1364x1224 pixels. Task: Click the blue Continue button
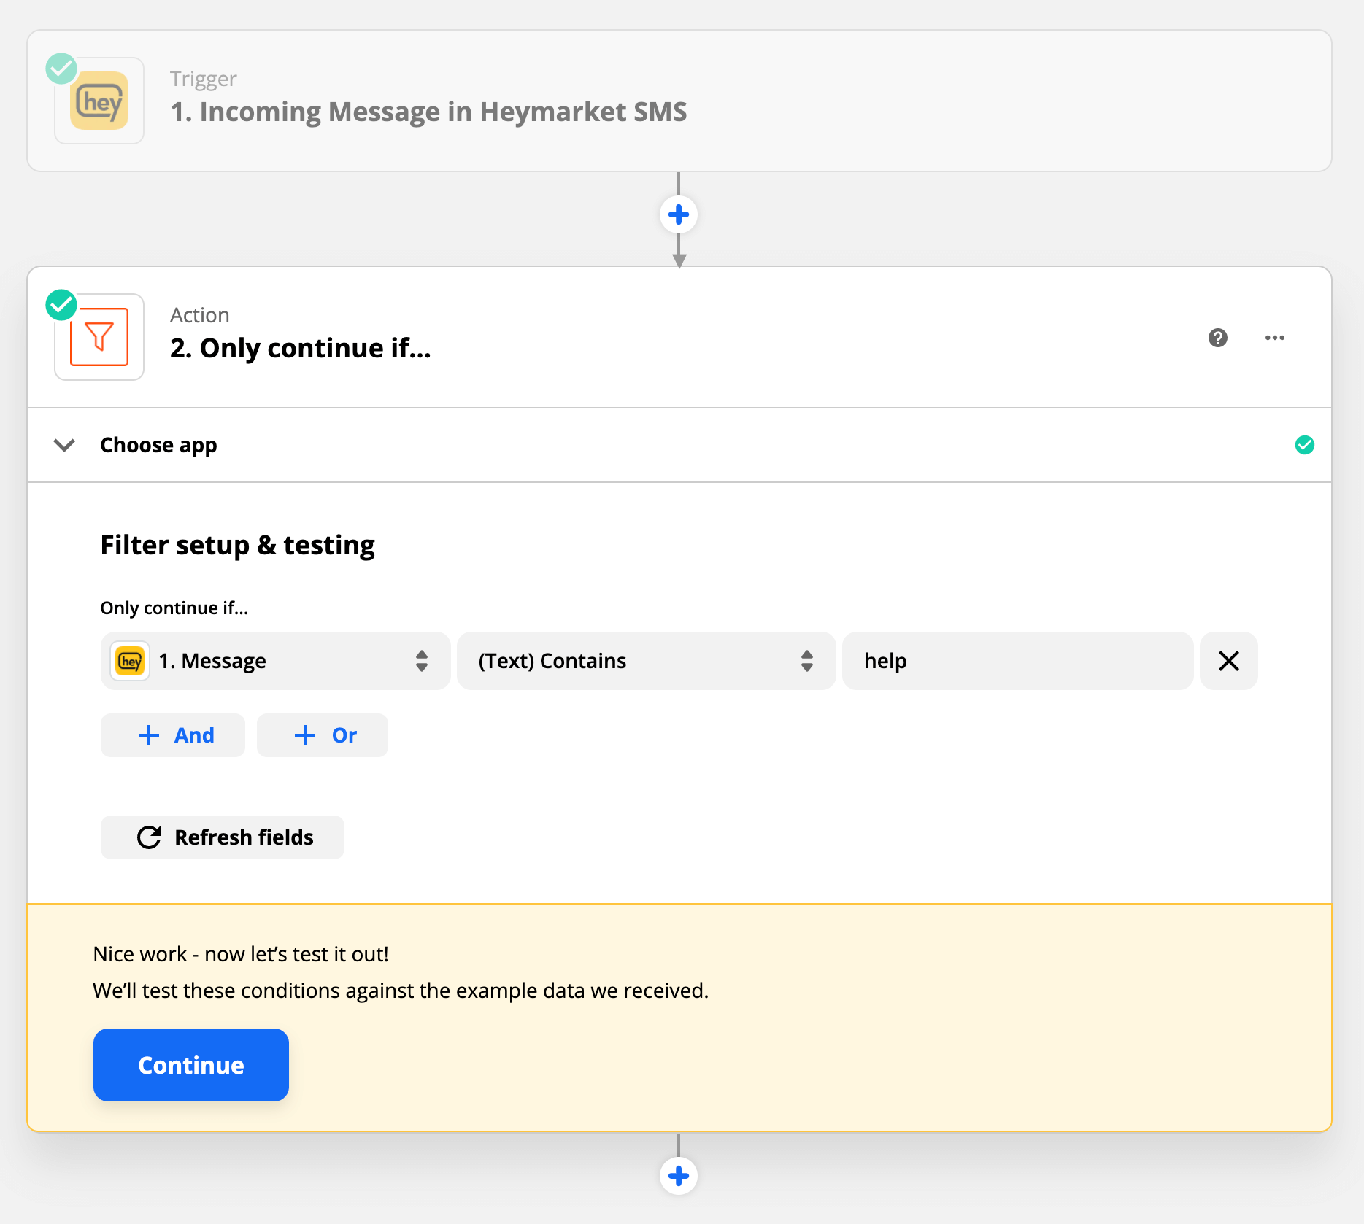191,1065
